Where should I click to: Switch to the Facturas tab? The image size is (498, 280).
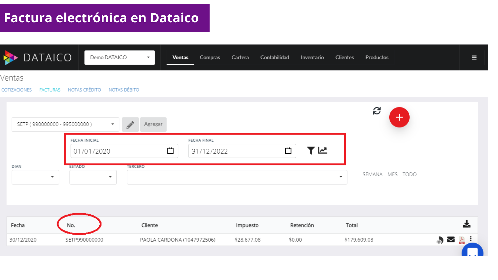(x=50, y=90)
